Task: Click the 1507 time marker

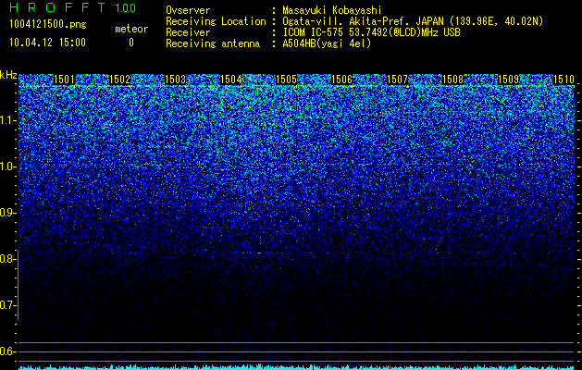Action: click(398, 80)
